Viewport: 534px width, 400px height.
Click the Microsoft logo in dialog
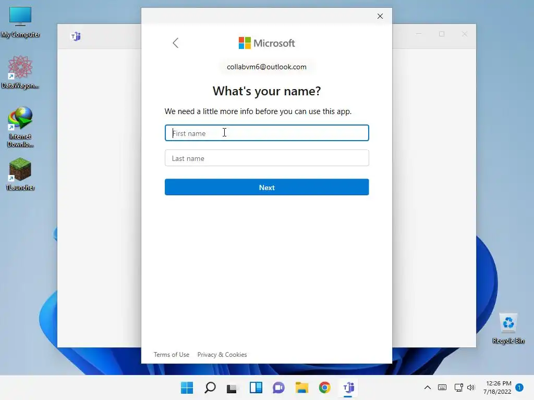(266, 43)
